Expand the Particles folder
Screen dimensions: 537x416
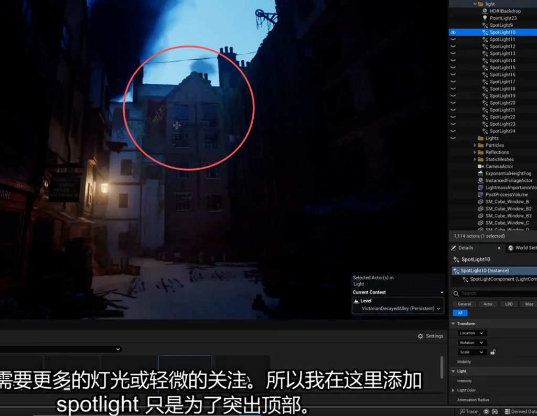[x=475, y=145]
